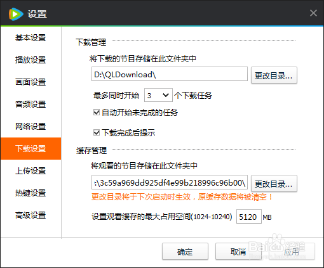Select the 下载设置 tab
This screenshot has height=268, width=324.
pyautogui.click(x=30, y=149)
